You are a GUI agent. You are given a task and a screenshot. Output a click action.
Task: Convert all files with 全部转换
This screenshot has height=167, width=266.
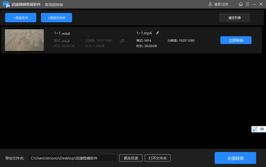pos(235,158)
